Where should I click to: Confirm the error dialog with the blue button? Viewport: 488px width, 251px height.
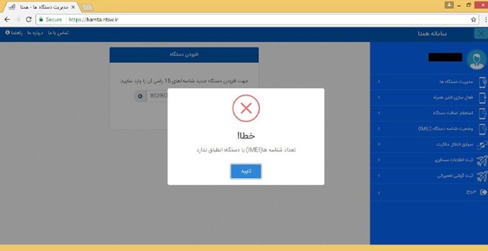click(x=246, y=172)
